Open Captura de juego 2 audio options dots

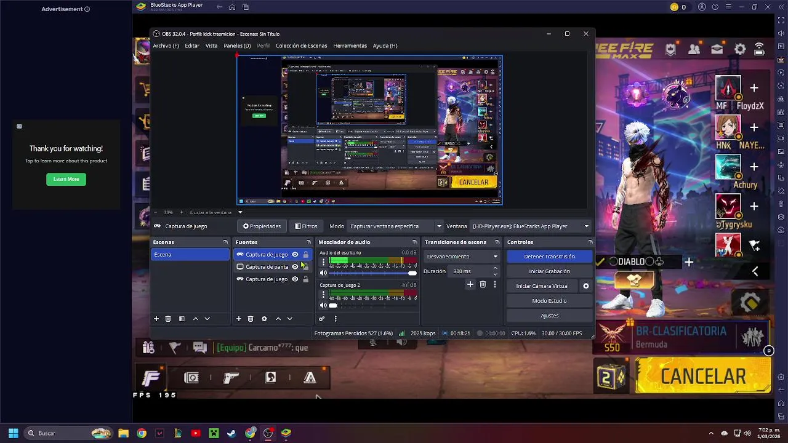tap(323, 295)
